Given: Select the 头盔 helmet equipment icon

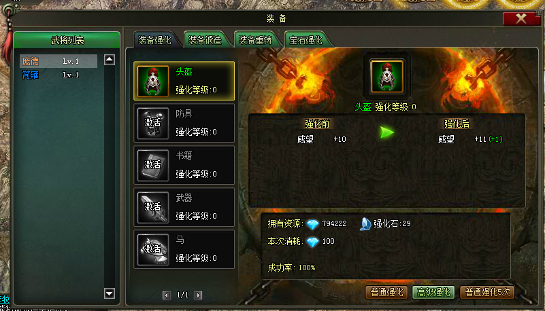Looking at the screenshot, I should [x=153, y=81].
